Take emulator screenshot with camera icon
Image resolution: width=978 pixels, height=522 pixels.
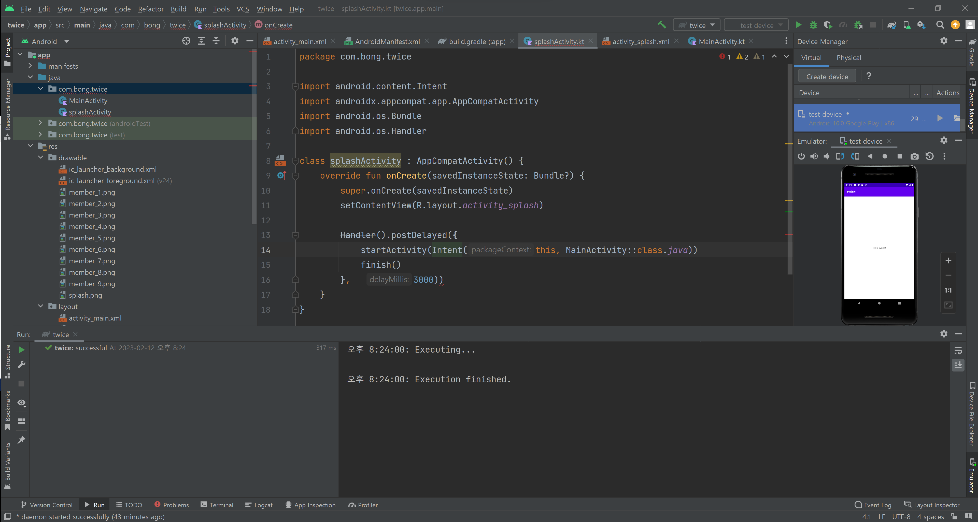[x=915, y=156]
